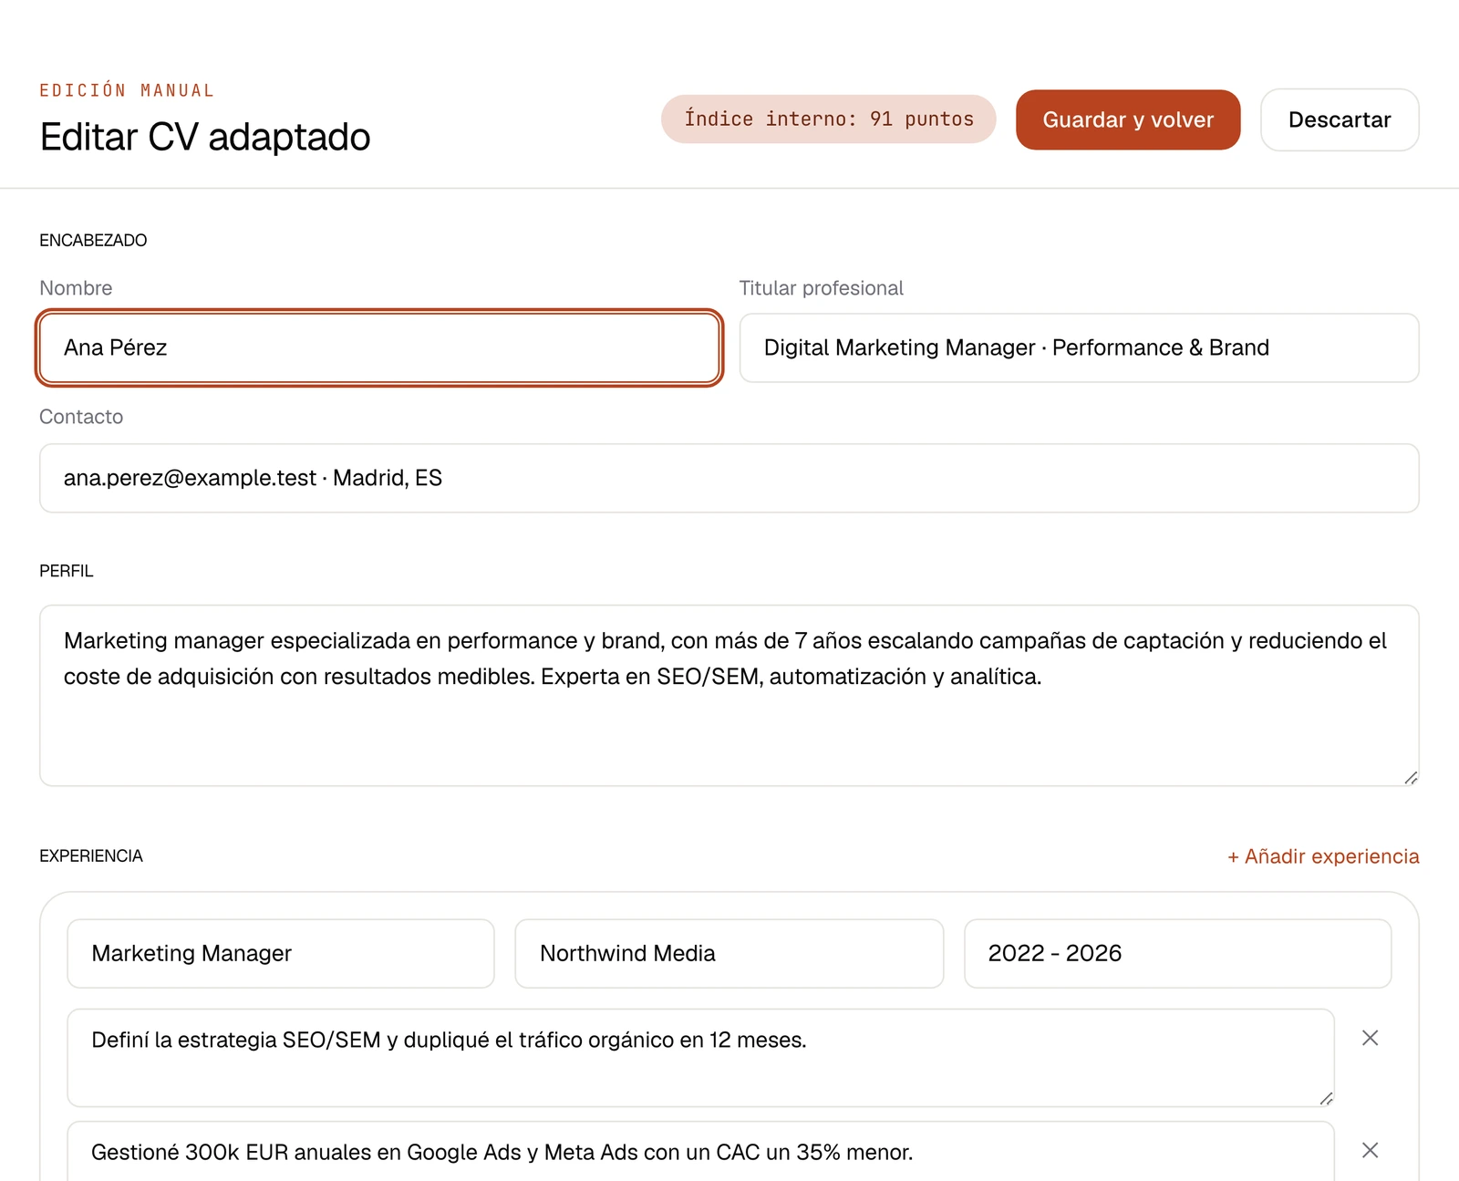Change the 2022 - 2026 dates field
The width and height of the screenshot is (1459, 1181).
point(1177,953)
